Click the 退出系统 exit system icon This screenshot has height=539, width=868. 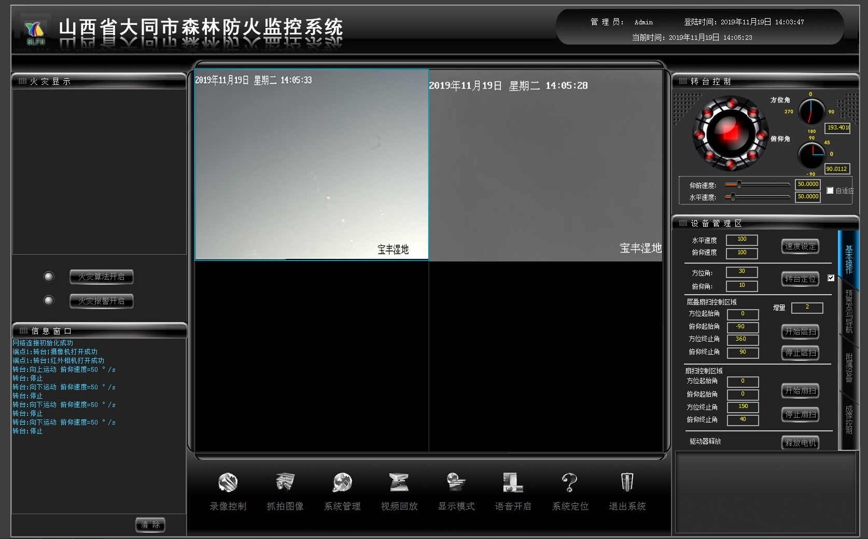pyautogui.click(x=627, y=483)
